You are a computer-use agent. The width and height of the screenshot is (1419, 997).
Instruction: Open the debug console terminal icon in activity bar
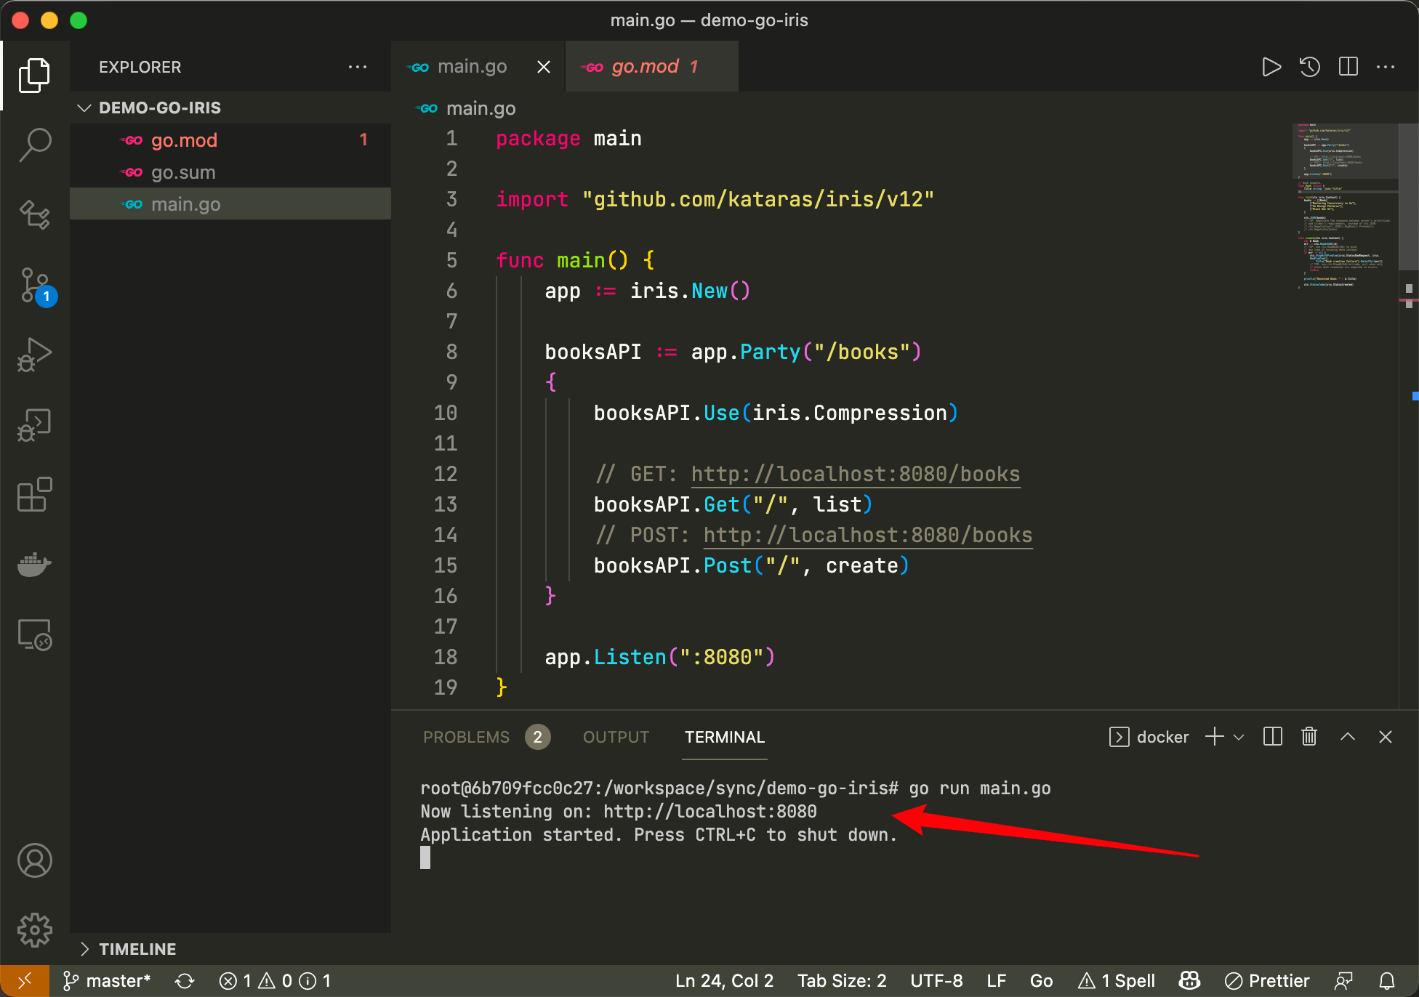click(x=34, y=424)
